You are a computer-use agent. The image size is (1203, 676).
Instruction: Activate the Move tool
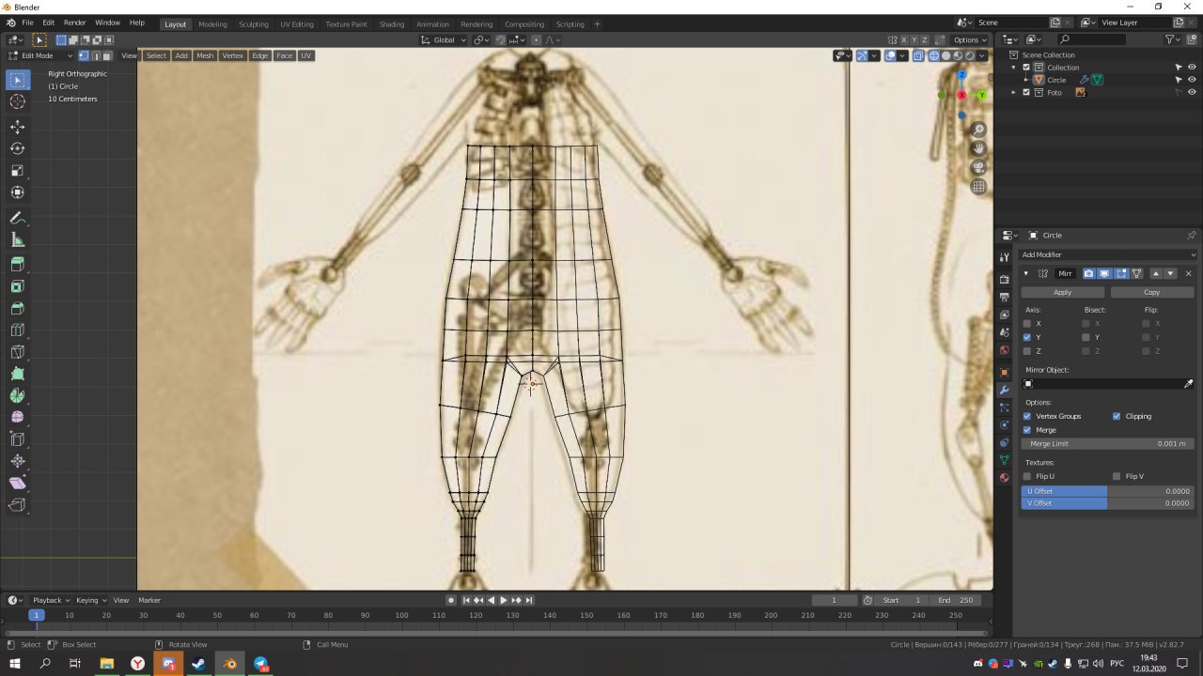coord(17,127)
